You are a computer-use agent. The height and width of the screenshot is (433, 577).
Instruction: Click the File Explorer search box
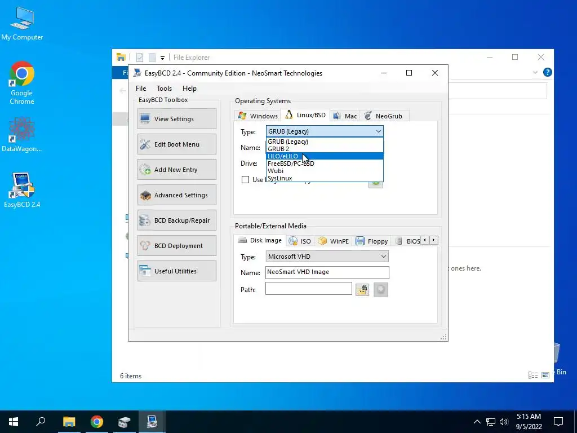click(498, 91)
